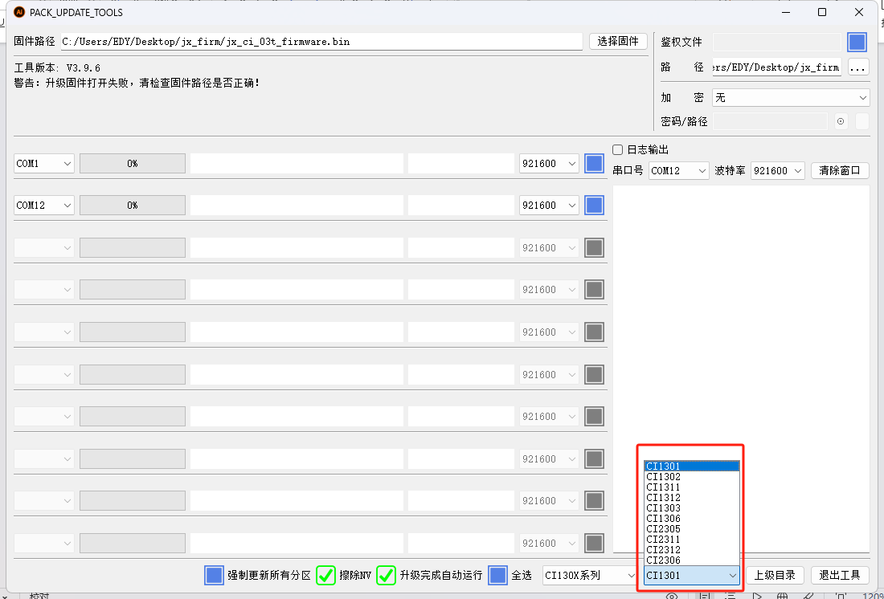Choose CI2312 in the open dropdown list
Image resolution: width=884 pixels, height=599 pixels.
664,550
